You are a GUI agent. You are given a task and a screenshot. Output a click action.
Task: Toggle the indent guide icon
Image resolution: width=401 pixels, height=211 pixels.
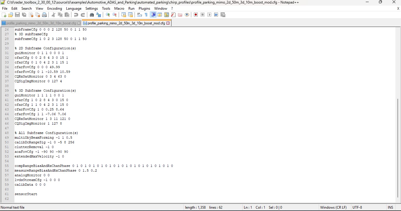[x=153, y=15]
